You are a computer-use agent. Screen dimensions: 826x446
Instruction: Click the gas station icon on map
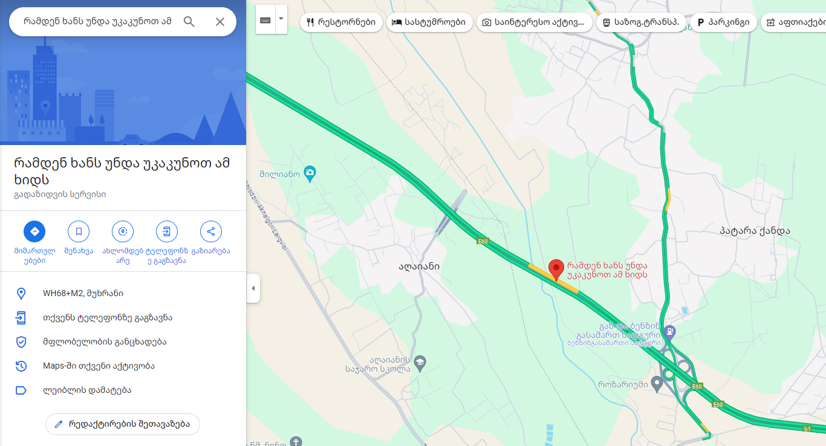tap(669, 331)
